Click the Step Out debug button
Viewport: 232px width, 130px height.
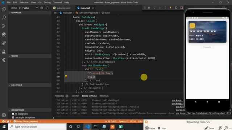point(165,8)
